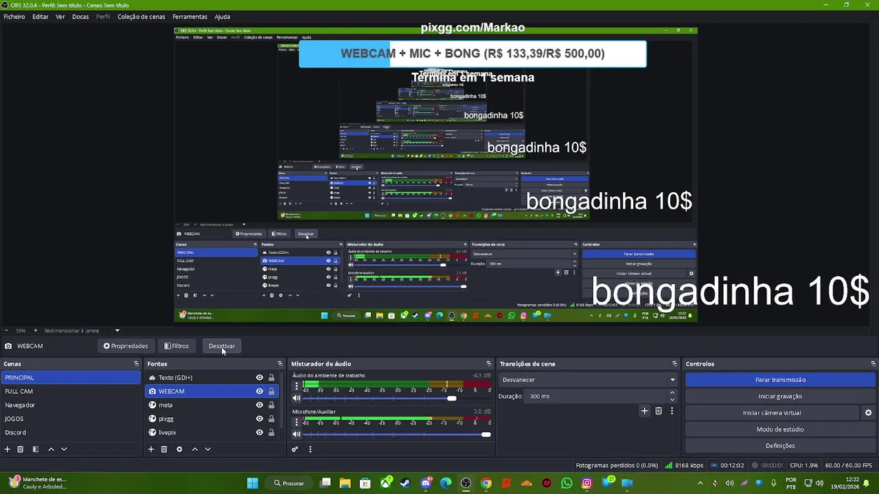The width and height of the screenshot is (879, 494).
Task: Open options dots for Áudio do ambiente de trabalho
Action: [296, 386]
